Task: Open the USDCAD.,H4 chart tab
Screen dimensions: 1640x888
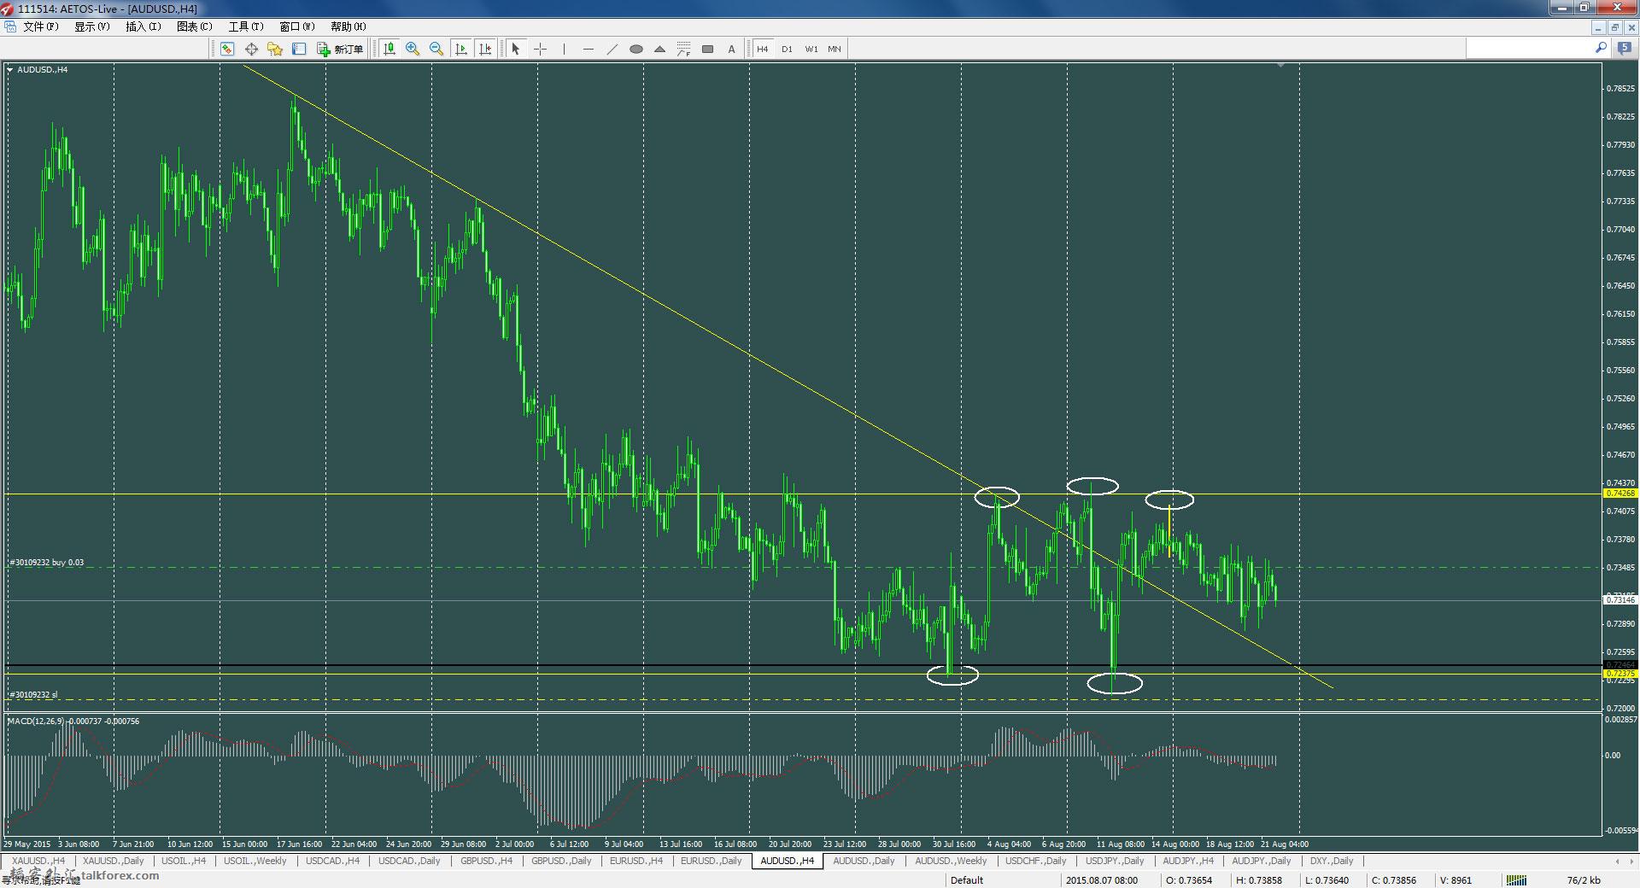Action: (x=332, y=861)
